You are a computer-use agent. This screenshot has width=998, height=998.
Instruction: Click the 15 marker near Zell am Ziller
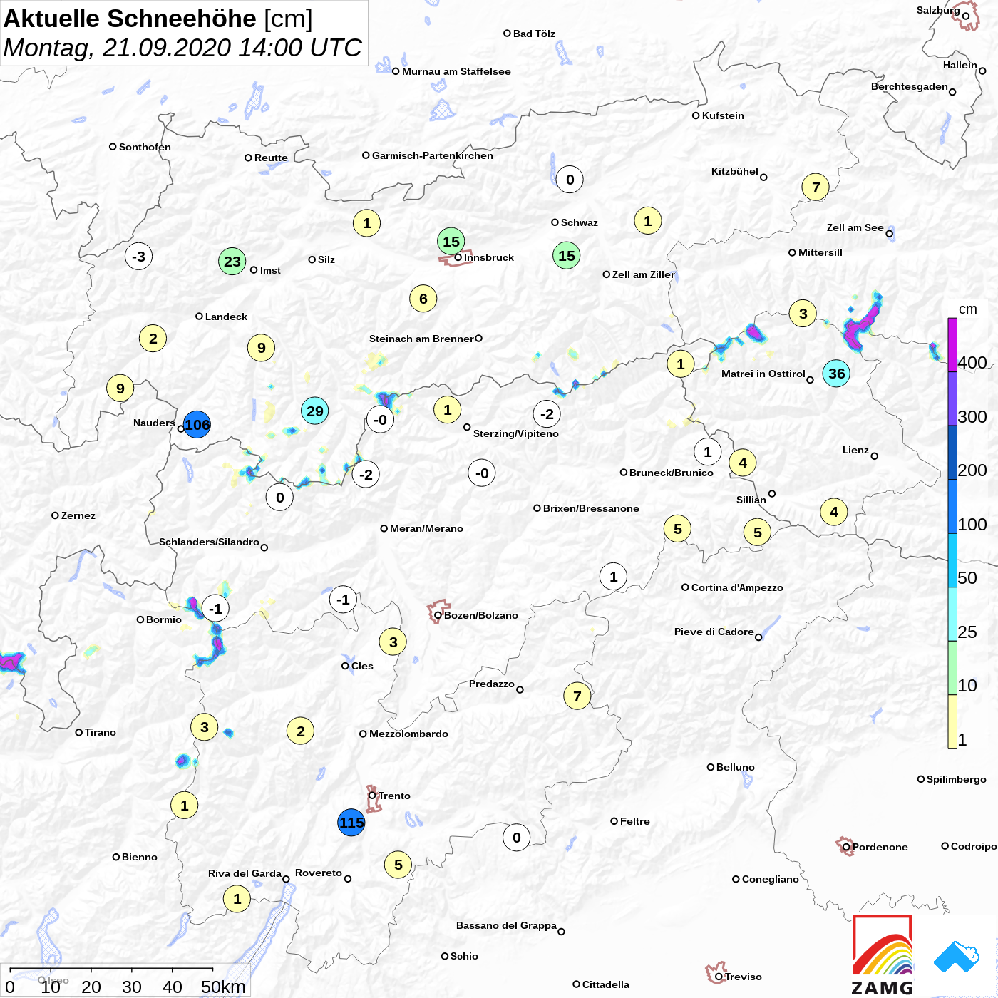coord(567,256)
